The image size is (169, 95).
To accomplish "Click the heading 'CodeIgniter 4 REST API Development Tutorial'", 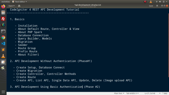I will (45, 9).
